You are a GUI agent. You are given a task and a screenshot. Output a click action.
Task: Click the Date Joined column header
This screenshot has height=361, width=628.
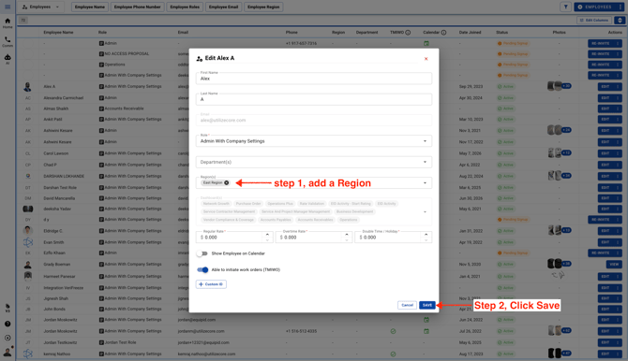(x=470, y=33)
